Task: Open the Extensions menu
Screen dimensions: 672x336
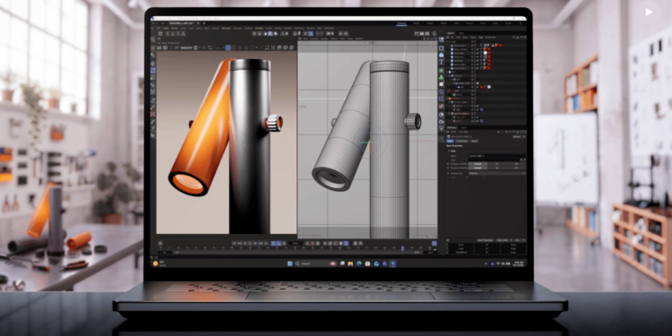Action: (x=298, y=29)
